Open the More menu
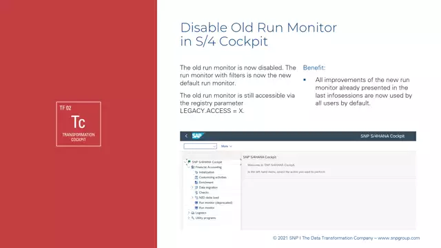Viewport: 441px width, 248px height. pyautogui.click(x=227, y=146)
